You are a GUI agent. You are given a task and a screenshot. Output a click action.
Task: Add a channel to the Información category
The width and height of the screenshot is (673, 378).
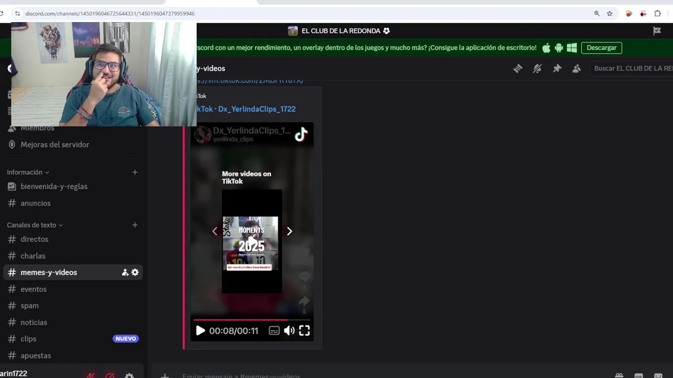click(135, 172)
